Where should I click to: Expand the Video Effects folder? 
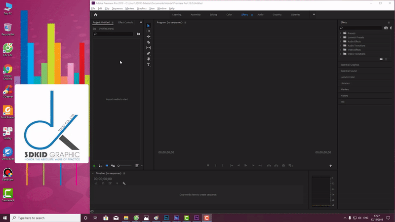341,50
